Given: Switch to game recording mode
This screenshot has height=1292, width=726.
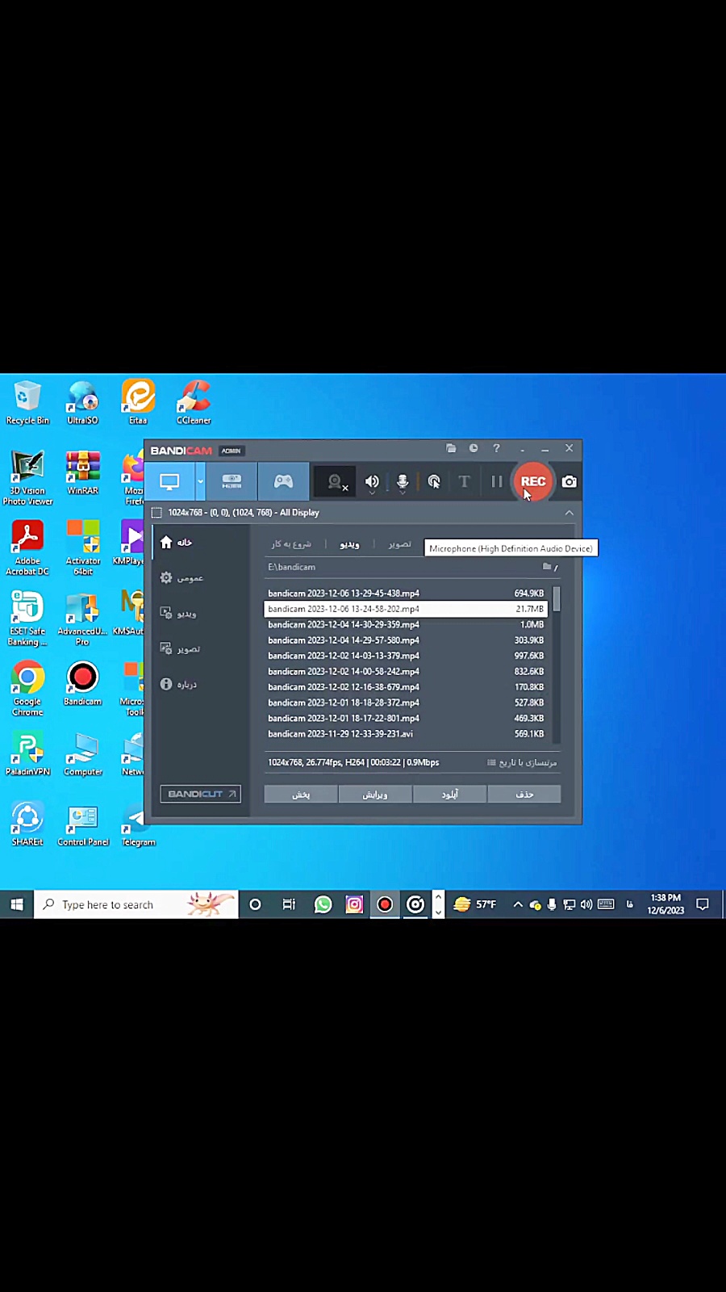Looking at the screenshot, I should pos(283,482).
